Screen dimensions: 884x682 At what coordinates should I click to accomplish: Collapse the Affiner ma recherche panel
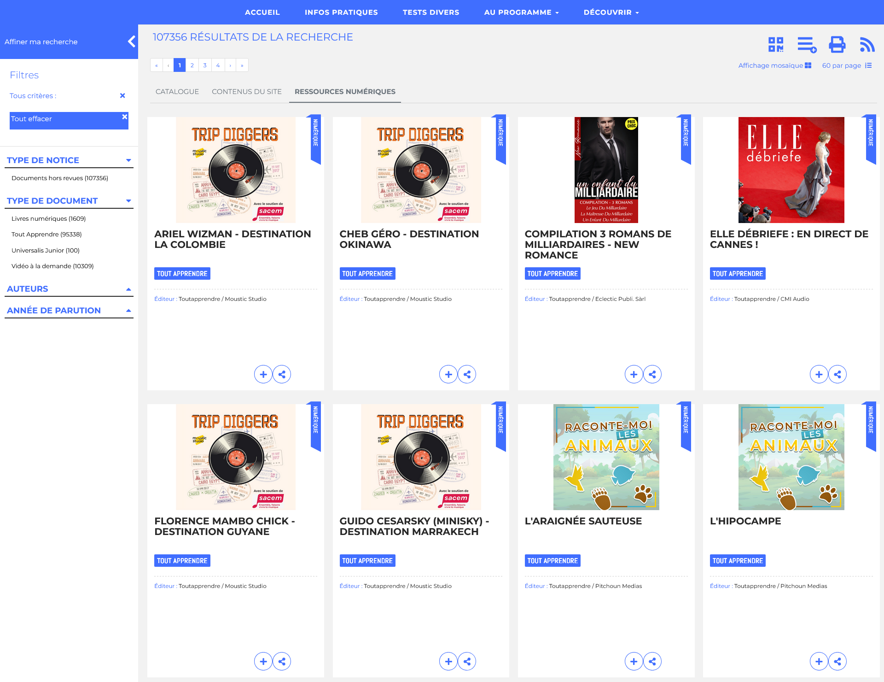pos(132,41)
